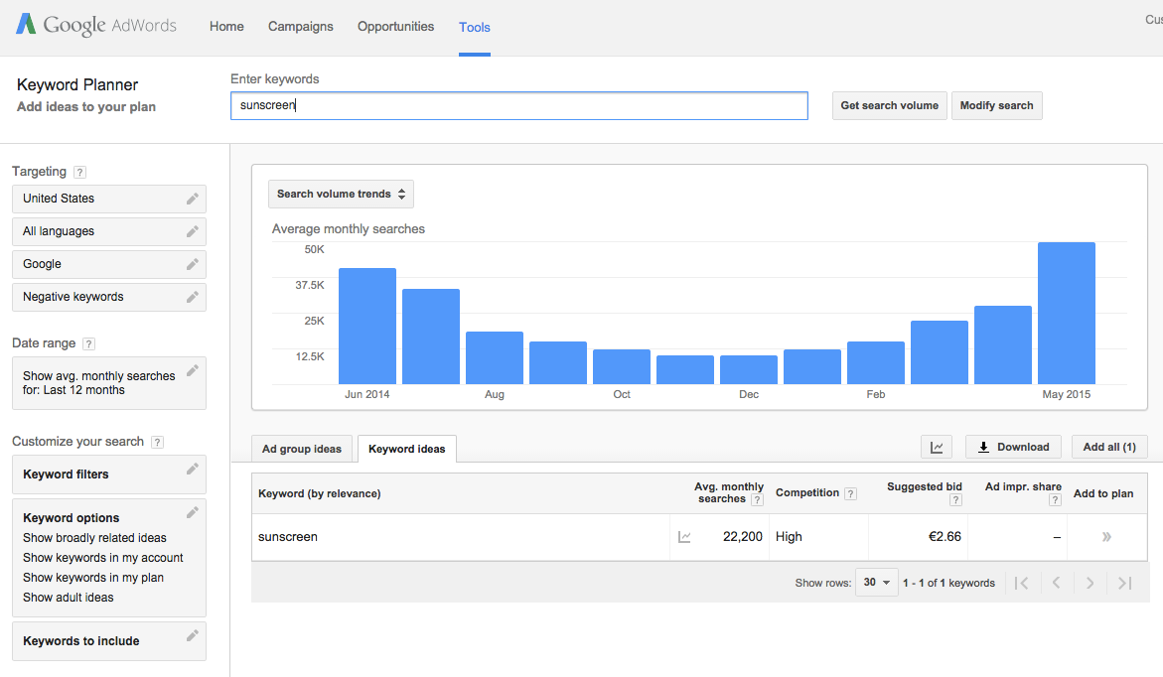Click the May 2015 bar in chart
1163x677 pixels.
tap(1066, 313)
